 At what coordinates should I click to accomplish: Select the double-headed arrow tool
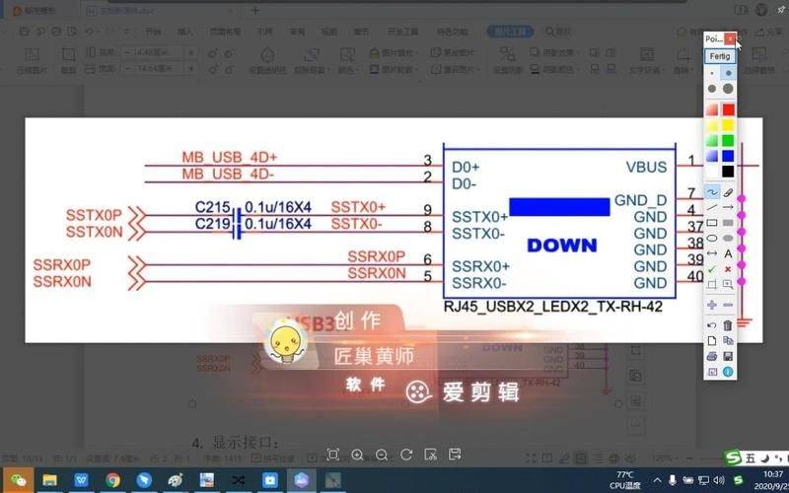[x=711, y=253]
